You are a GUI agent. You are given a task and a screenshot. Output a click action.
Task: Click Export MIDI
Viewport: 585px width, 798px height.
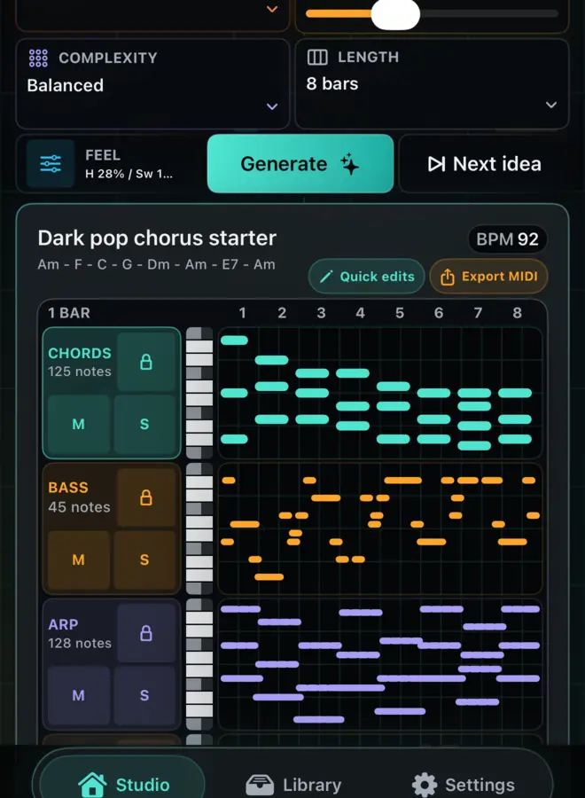click(x=488, y=277)
